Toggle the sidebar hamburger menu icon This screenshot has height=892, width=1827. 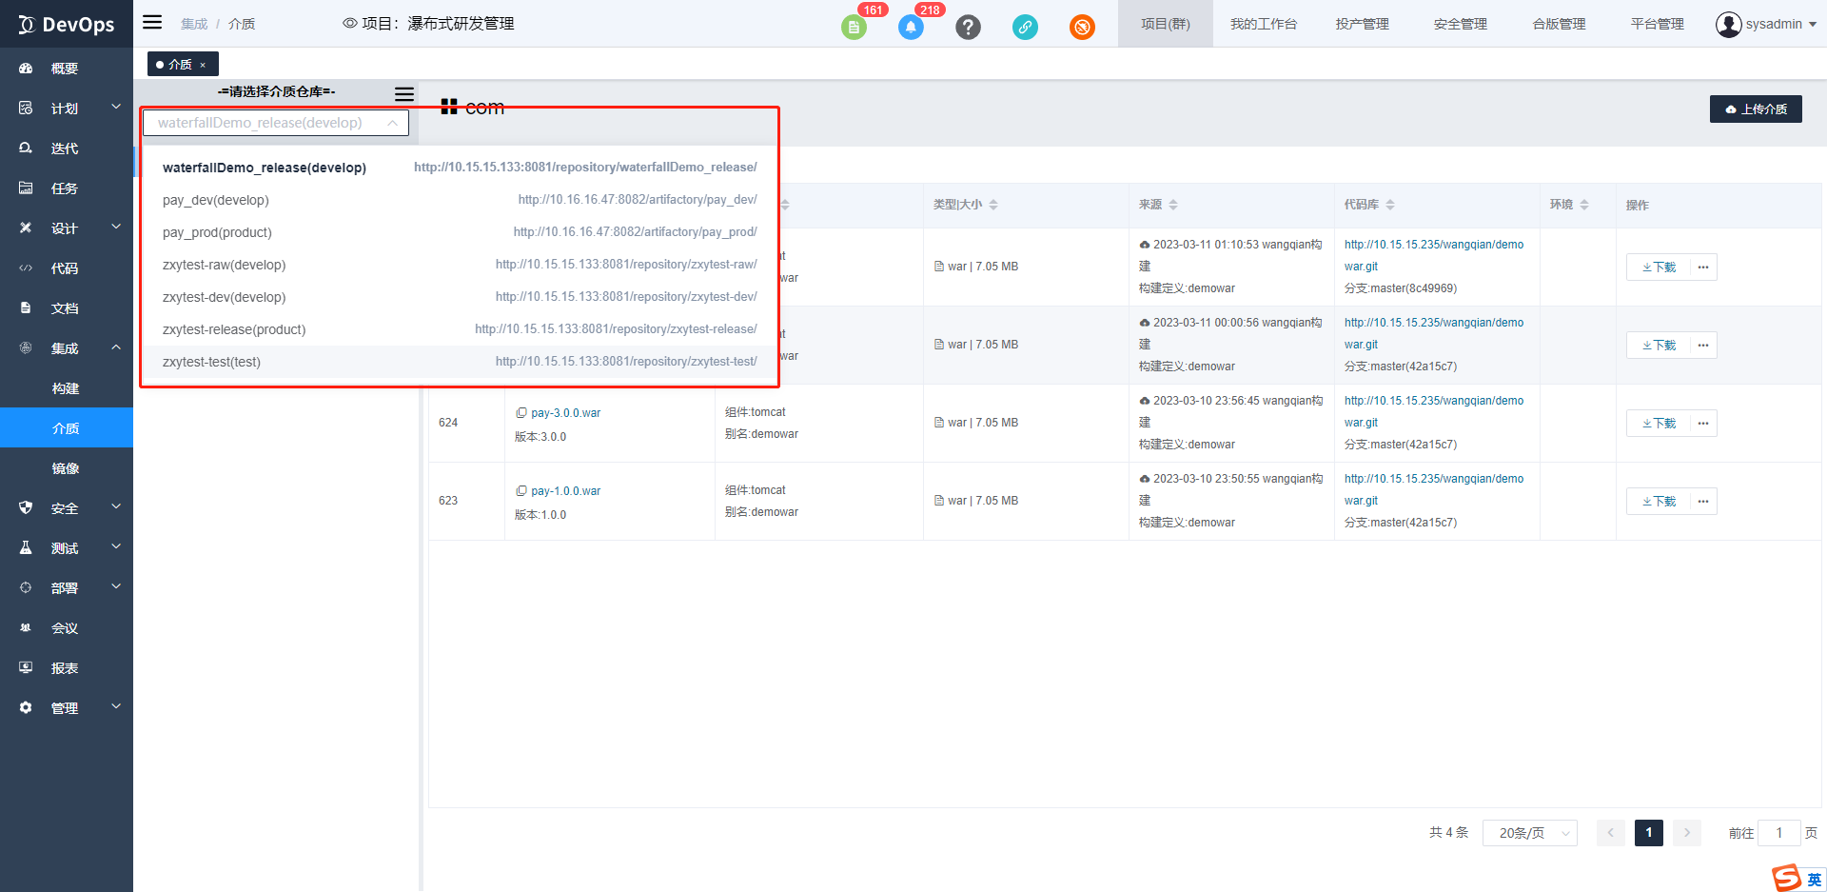pyautogui.click(x=152, y=23)
